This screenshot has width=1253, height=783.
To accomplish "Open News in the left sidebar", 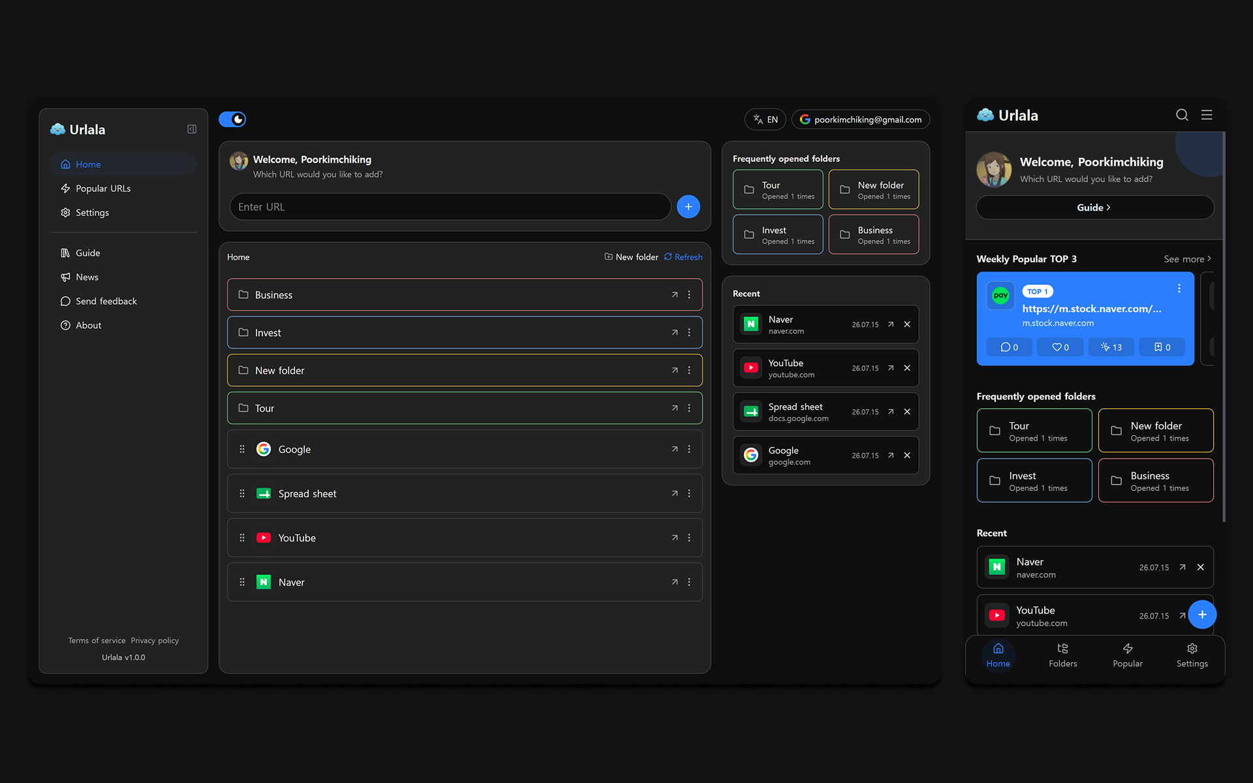I will click(123, 277).
